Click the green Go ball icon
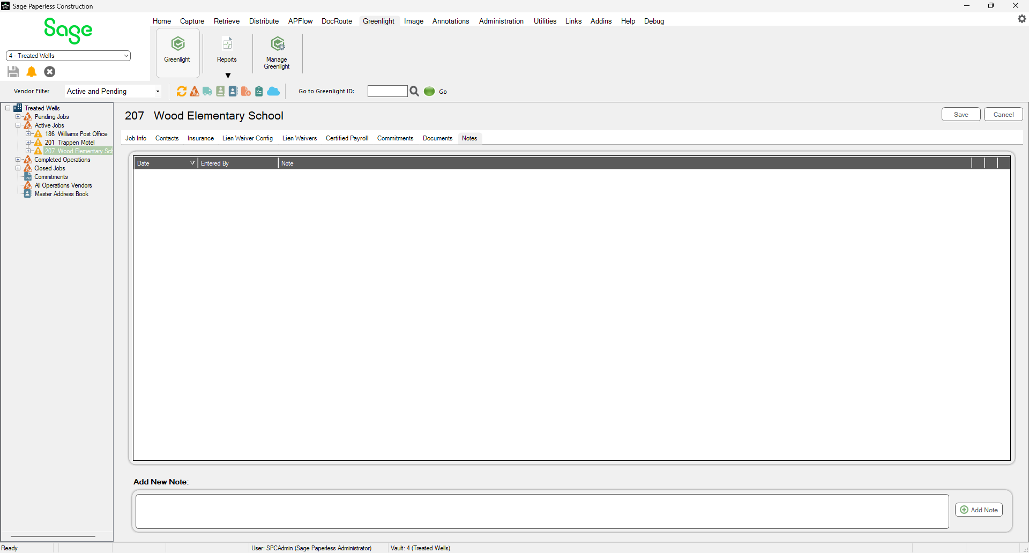 point(429,92)
